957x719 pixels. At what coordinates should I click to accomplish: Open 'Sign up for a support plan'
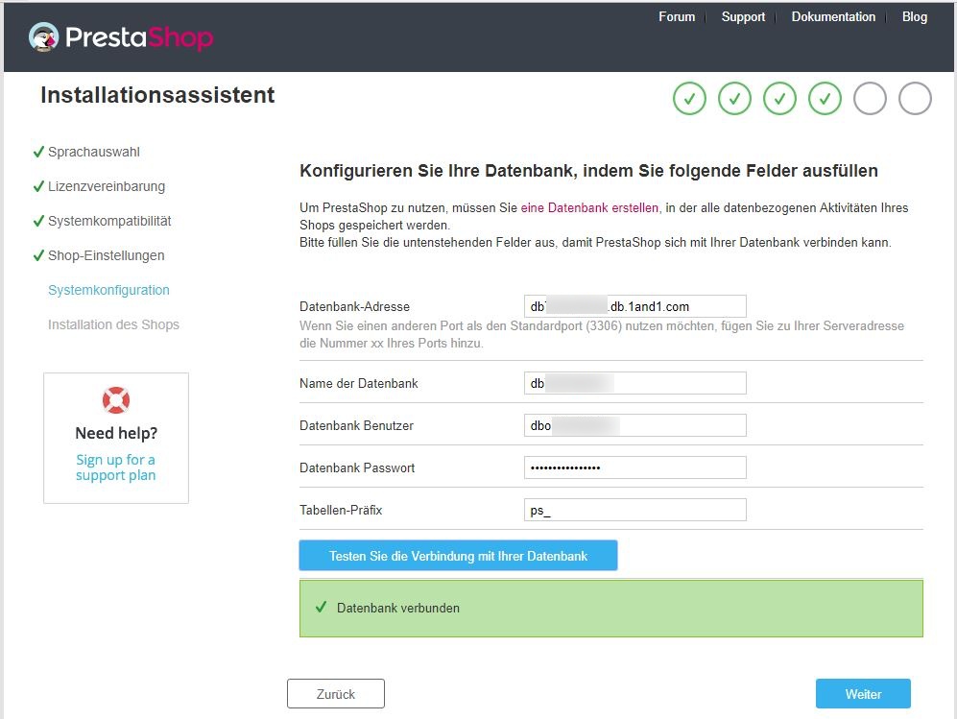116,467
